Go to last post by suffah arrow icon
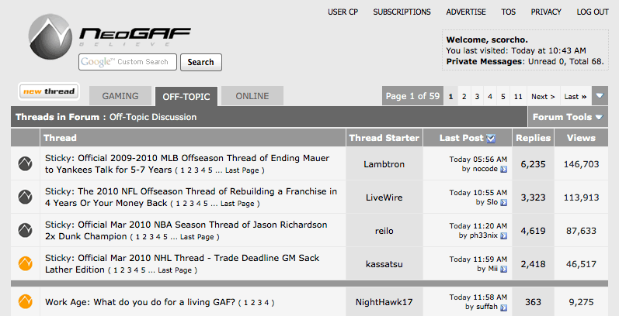Screen dimensions: 619x316 tap(504, 307)
